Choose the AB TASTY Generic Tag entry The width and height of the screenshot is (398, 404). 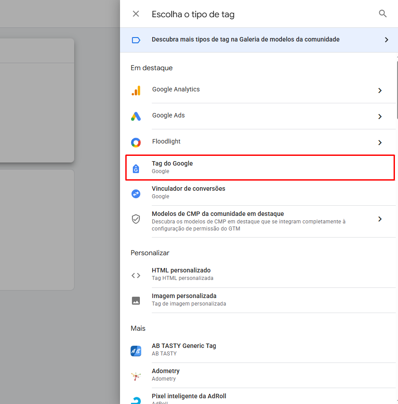184,349
